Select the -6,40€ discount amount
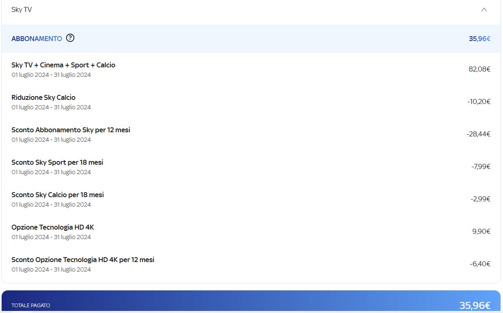Screen dimensions: 503x313 point(480,264)
